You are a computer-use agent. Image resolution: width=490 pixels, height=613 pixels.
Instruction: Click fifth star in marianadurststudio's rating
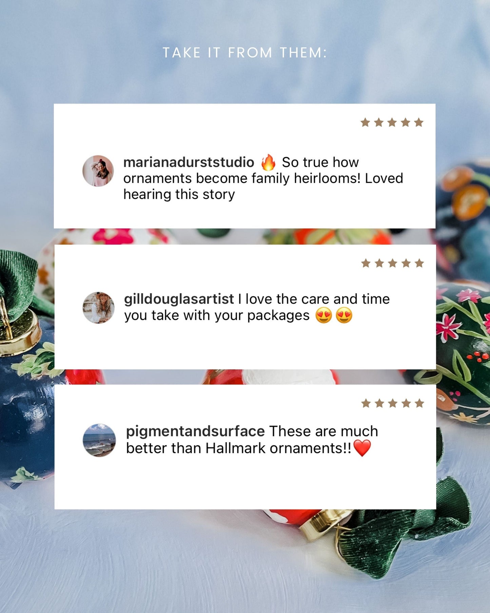pyautogui.click(x=419, y=122)
